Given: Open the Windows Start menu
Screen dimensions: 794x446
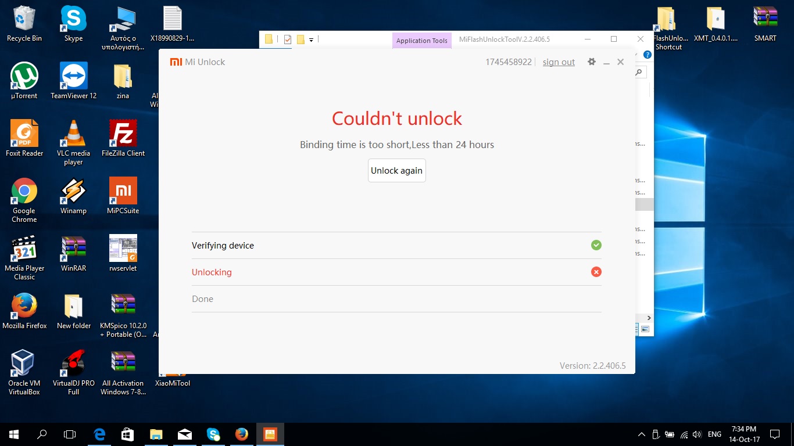Looking at the screenshot, I should coord(13,434).
